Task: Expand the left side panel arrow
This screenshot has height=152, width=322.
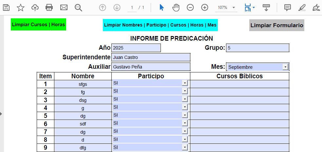Action: click(x=1, y=114)
